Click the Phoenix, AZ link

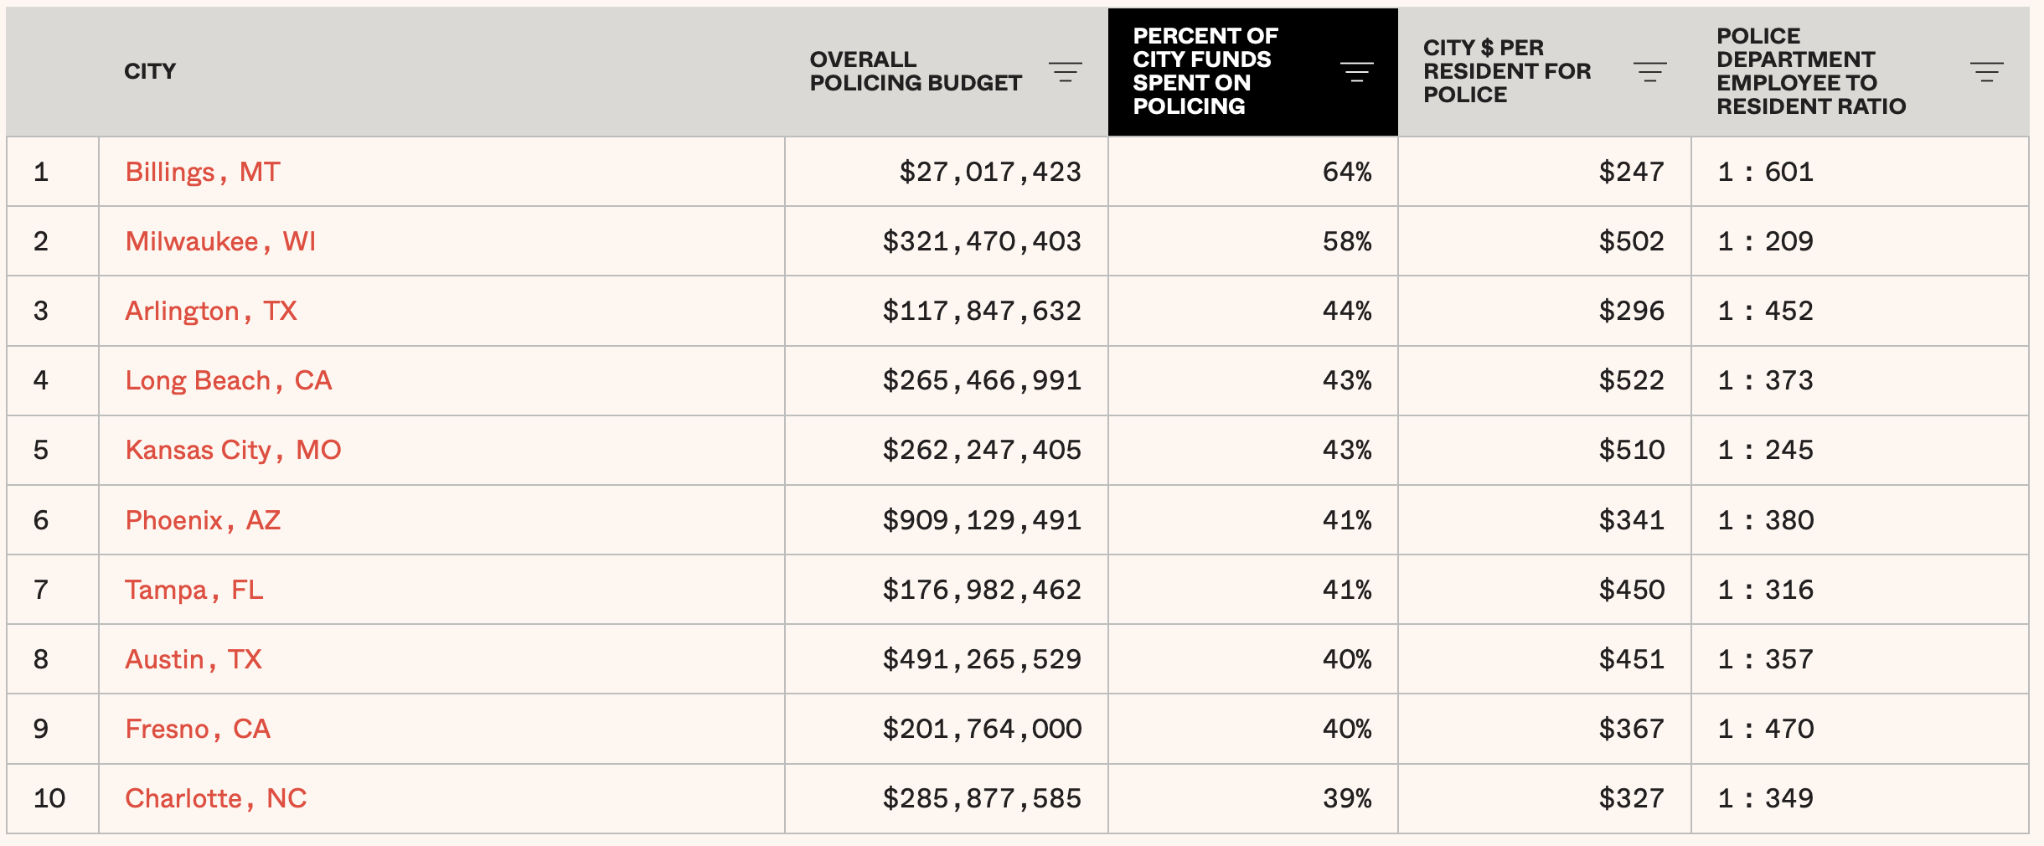(x=203, y=520)
